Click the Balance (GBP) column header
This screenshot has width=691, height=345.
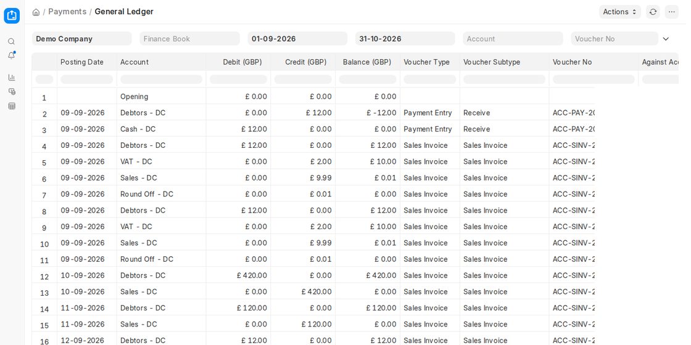click(368, 62)
